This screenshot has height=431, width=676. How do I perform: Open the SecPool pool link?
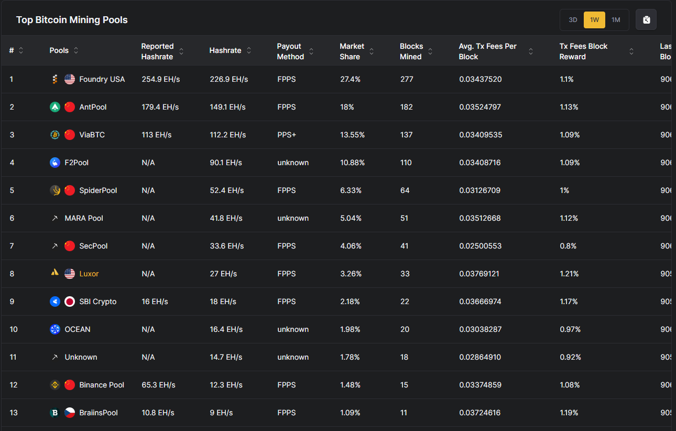[x=93, y=246]
